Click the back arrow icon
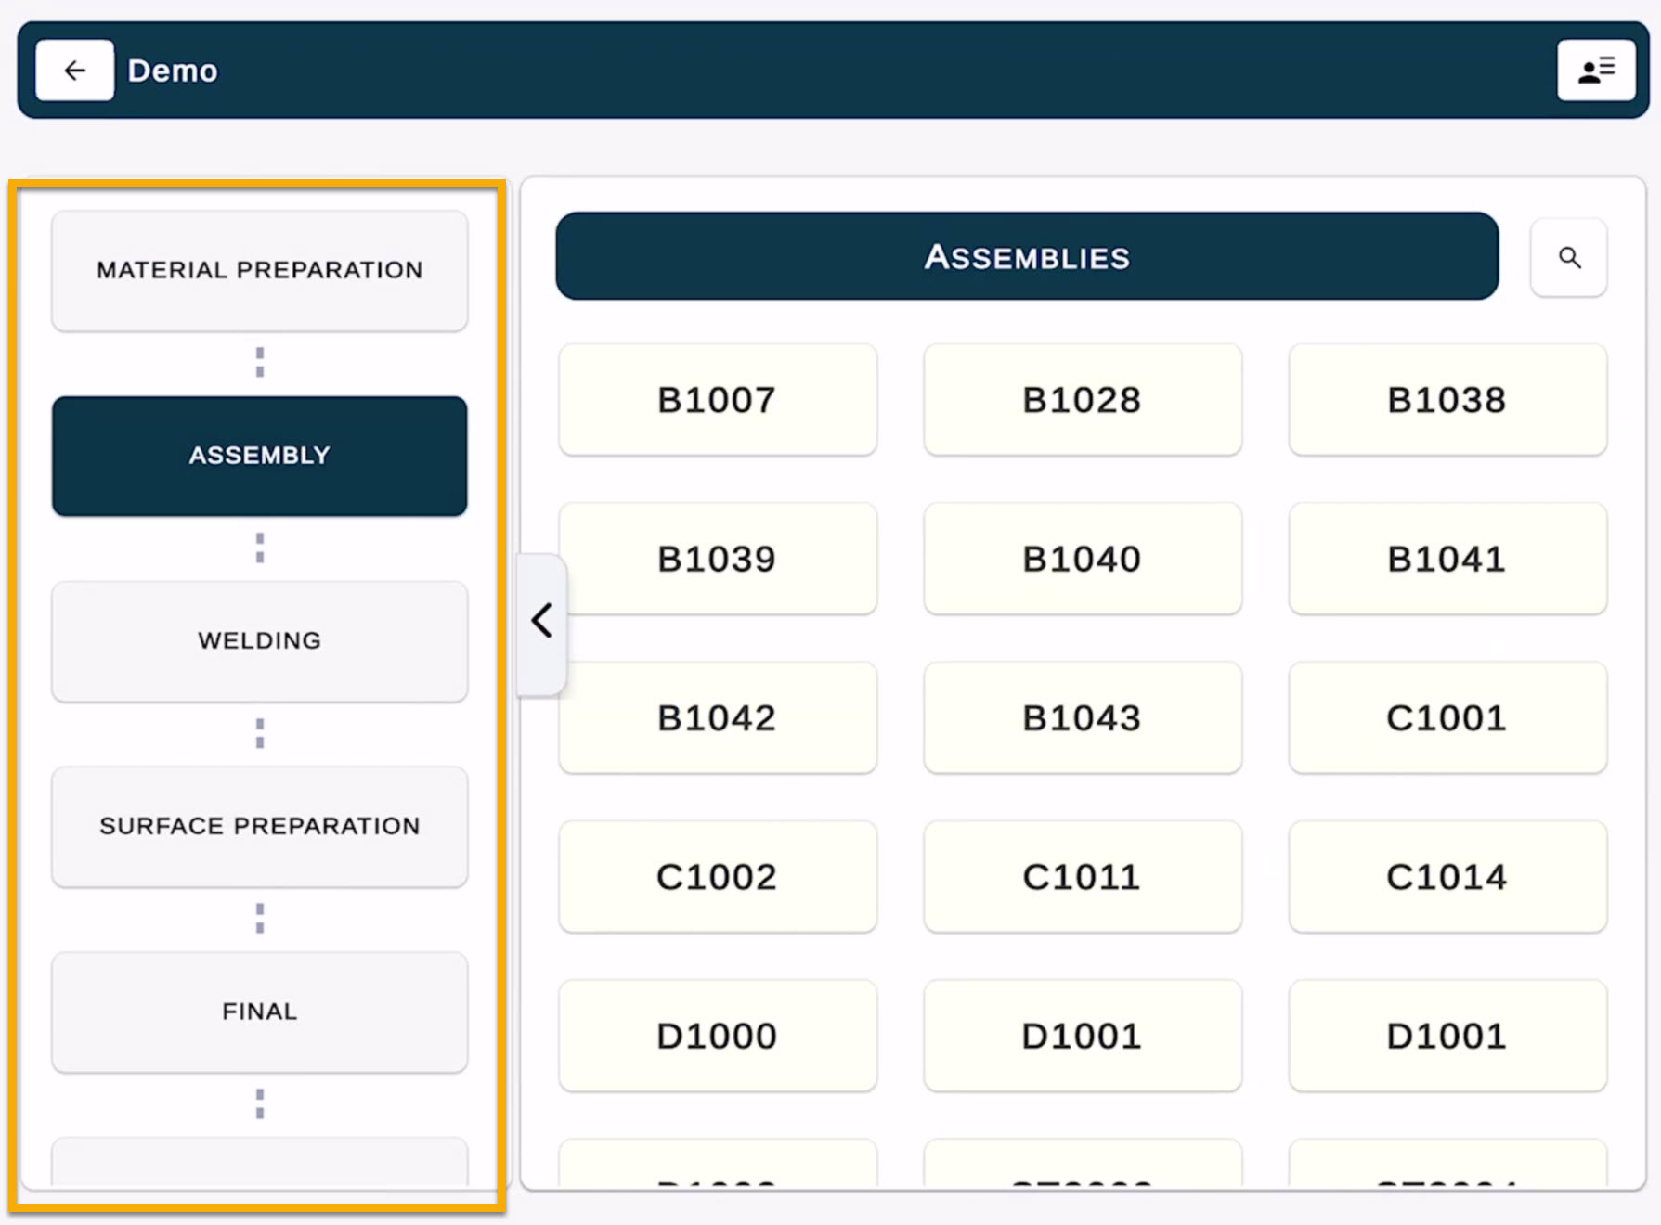This screenshot has width=1661, height=1225. click(x=74, y=71)
